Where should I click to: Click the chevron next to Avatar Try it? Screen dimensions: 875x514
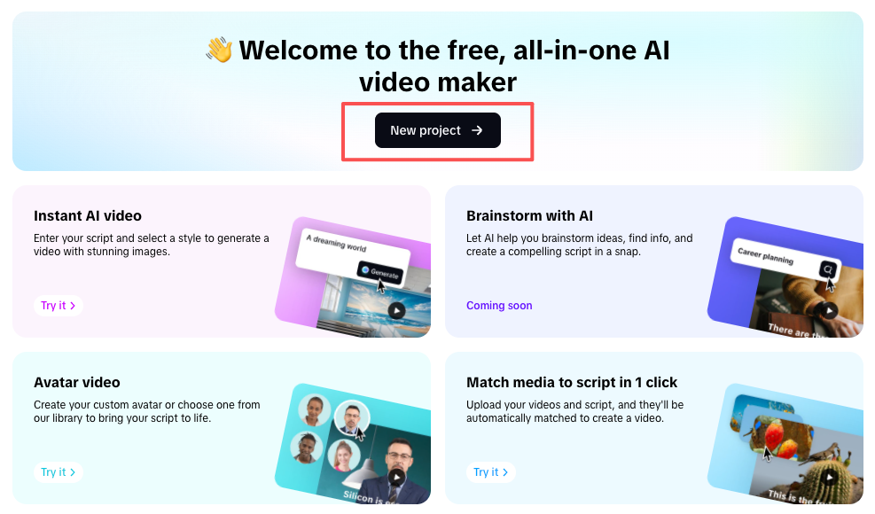[73, 472]
